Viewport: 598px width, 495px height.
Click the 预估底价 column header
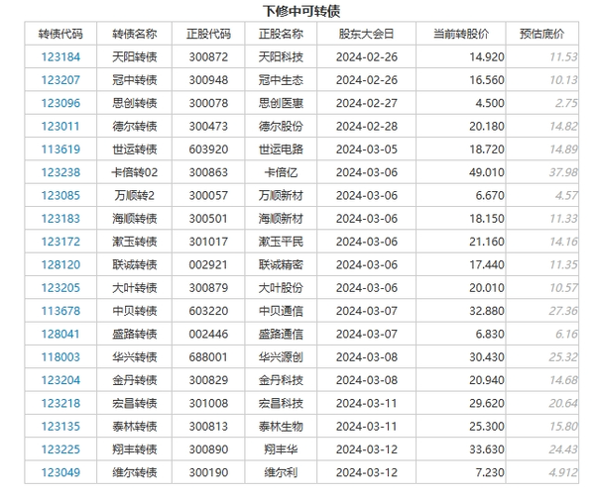(541, 34)
